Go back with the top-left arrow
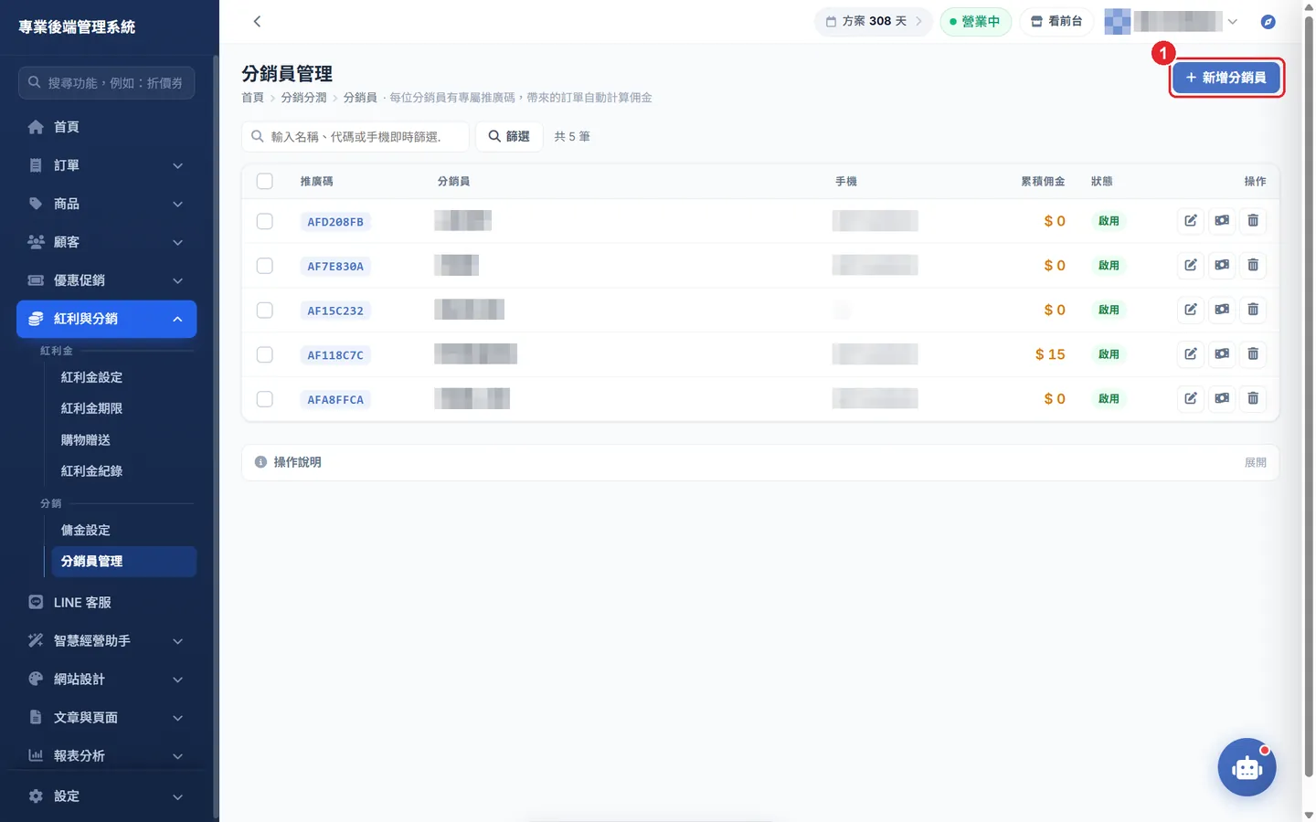 (x=257, y=21)
